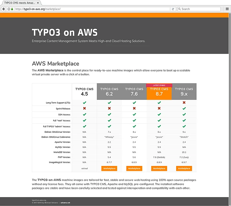Open the address bar history dropdown arrow

point(167,9)
